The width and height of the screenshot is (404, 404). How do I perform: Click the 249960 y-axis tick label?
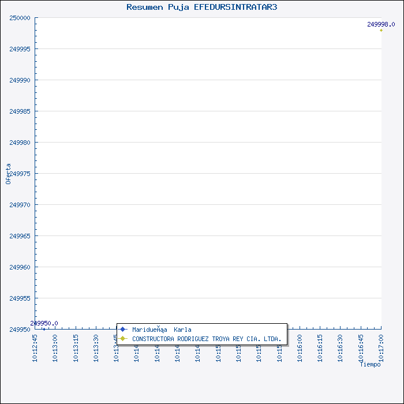tap(20, 267)
